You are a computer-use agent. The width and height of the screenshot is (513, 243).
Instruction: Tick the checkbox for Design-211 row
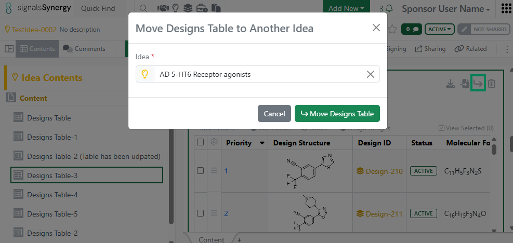tap(200, 213)
